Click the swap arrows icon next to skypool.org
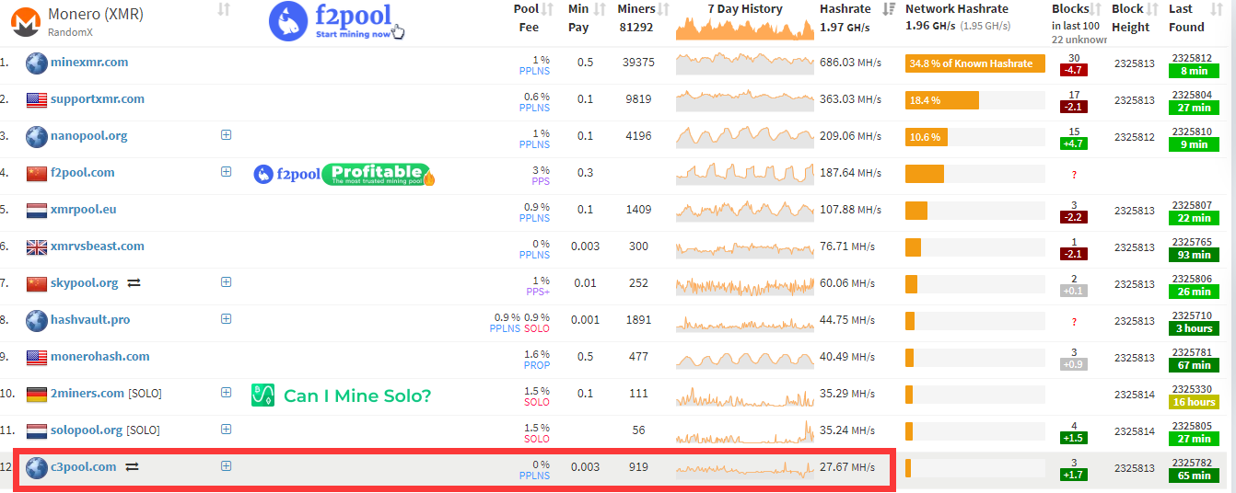Viewport: 1236px width, 493px height. [134, 283]
